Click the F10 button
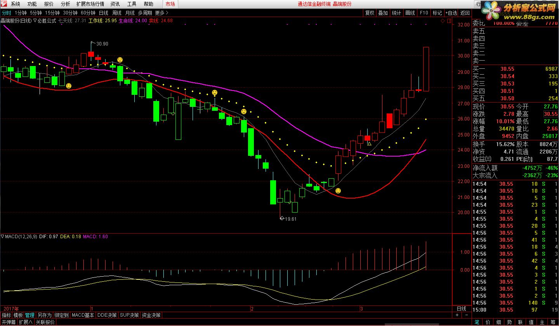This screenshot has width=559, height=326. click(424, 13)
